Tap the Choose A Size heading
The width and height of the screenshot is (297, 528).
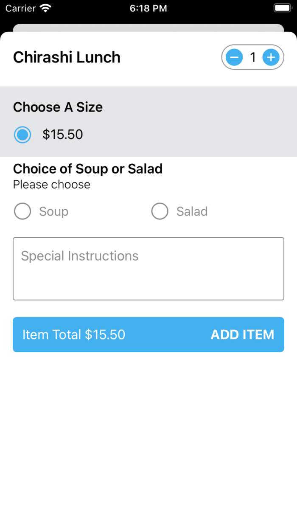coord(58,107)
